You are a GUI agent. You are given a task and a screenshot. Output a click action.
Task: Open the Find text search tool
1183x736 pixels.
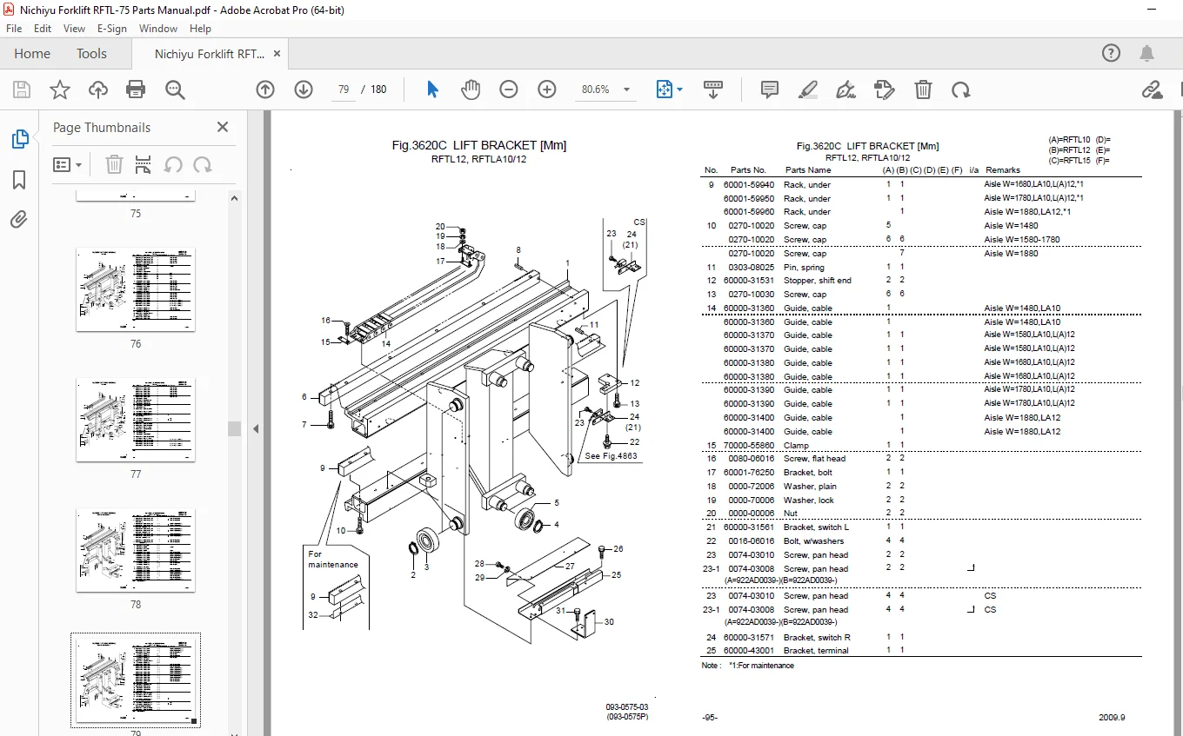tap(175, 90)
